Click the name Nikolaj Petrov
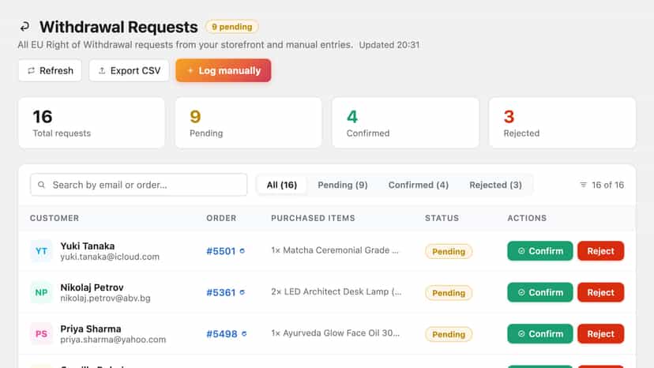The image size is (654, 368). (x=92, y=287)
